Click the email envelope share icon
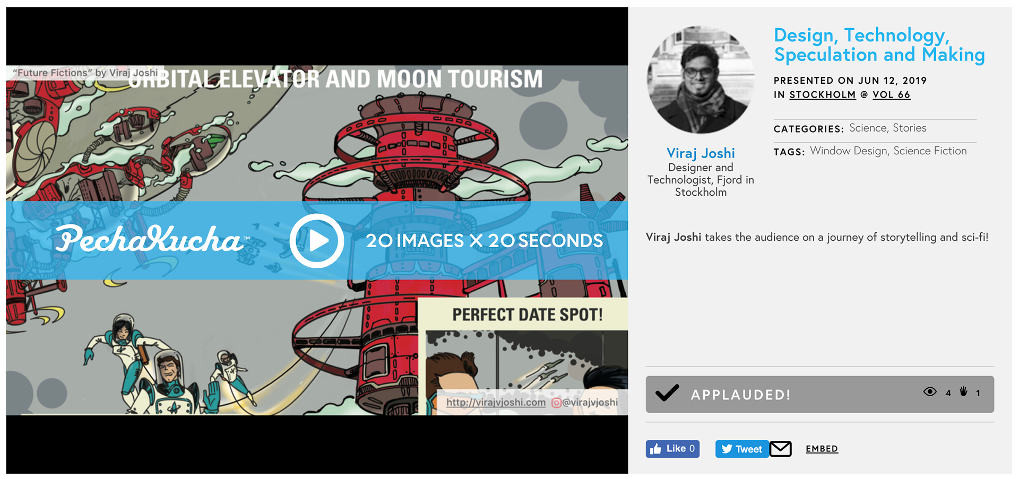The height and width of the screenshot is (479, 1019). [x=781, y=449]
